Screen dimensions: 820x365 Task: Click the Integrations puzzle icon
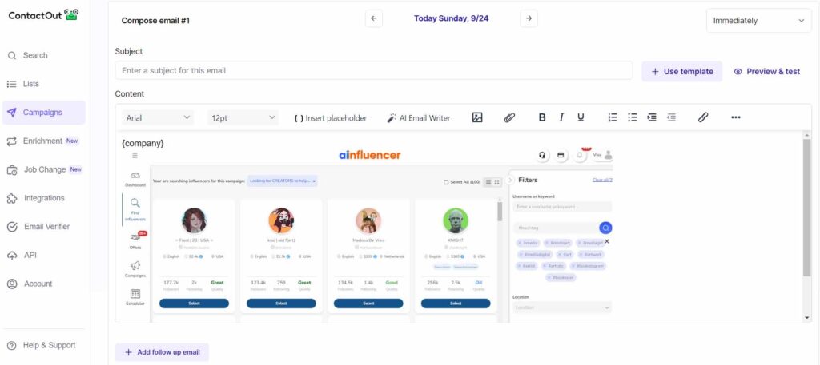12,198
